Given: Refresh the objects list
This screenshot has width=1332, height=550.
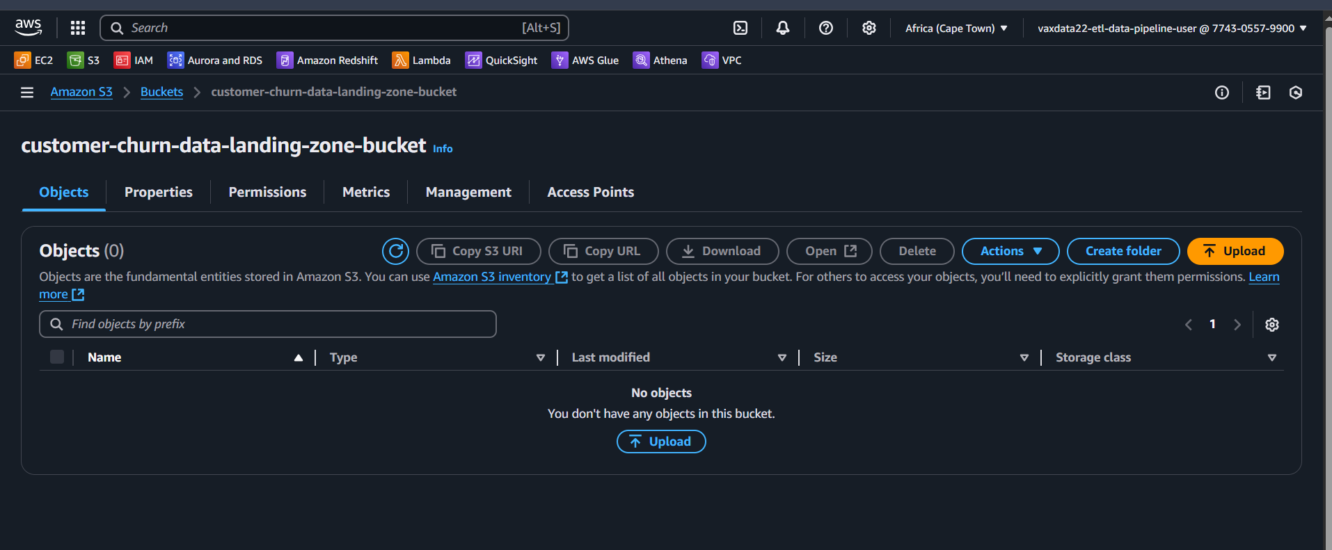Looking at the screenshot, I should [396, 251].
